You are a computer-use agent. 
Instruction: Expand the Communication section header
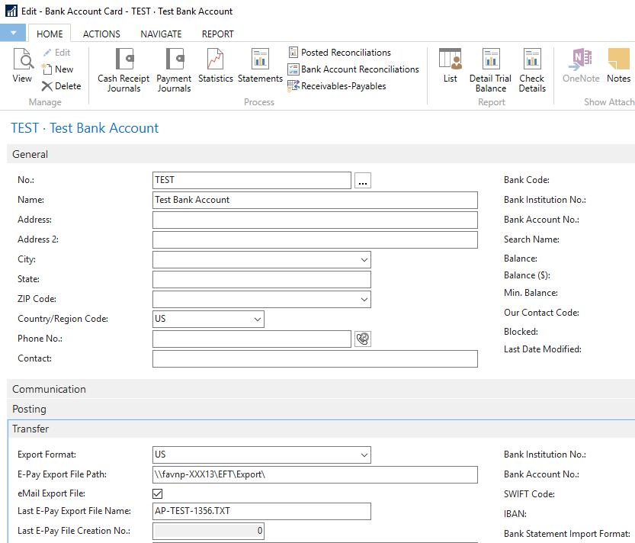click(x=49, y=389)
